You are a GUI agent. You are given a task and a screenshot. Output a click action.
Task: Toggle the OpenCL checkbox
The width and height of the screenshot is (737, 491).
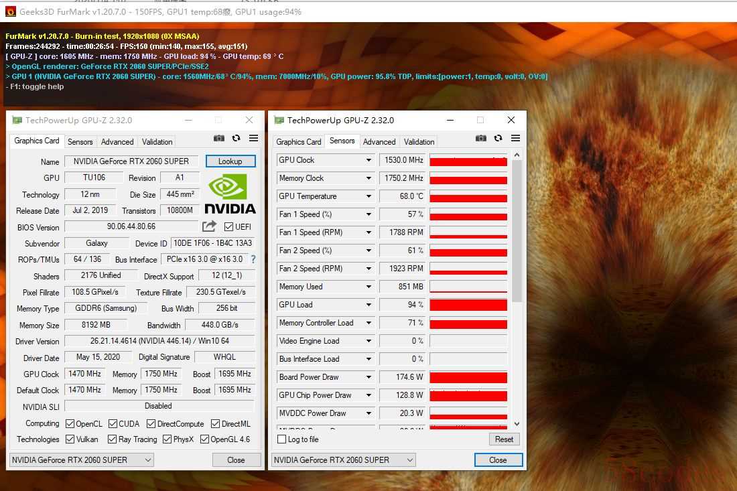click(70, 424)
